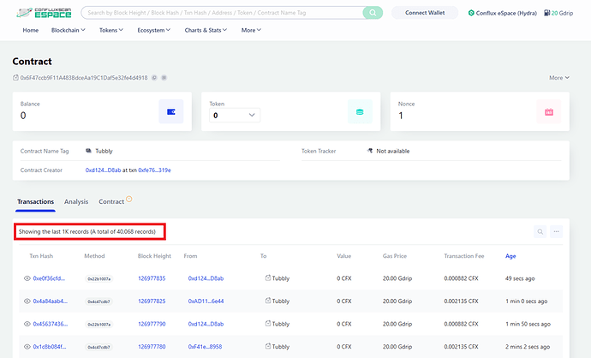
Task: Open the QR code icon beside address
Action: (164, 78)
